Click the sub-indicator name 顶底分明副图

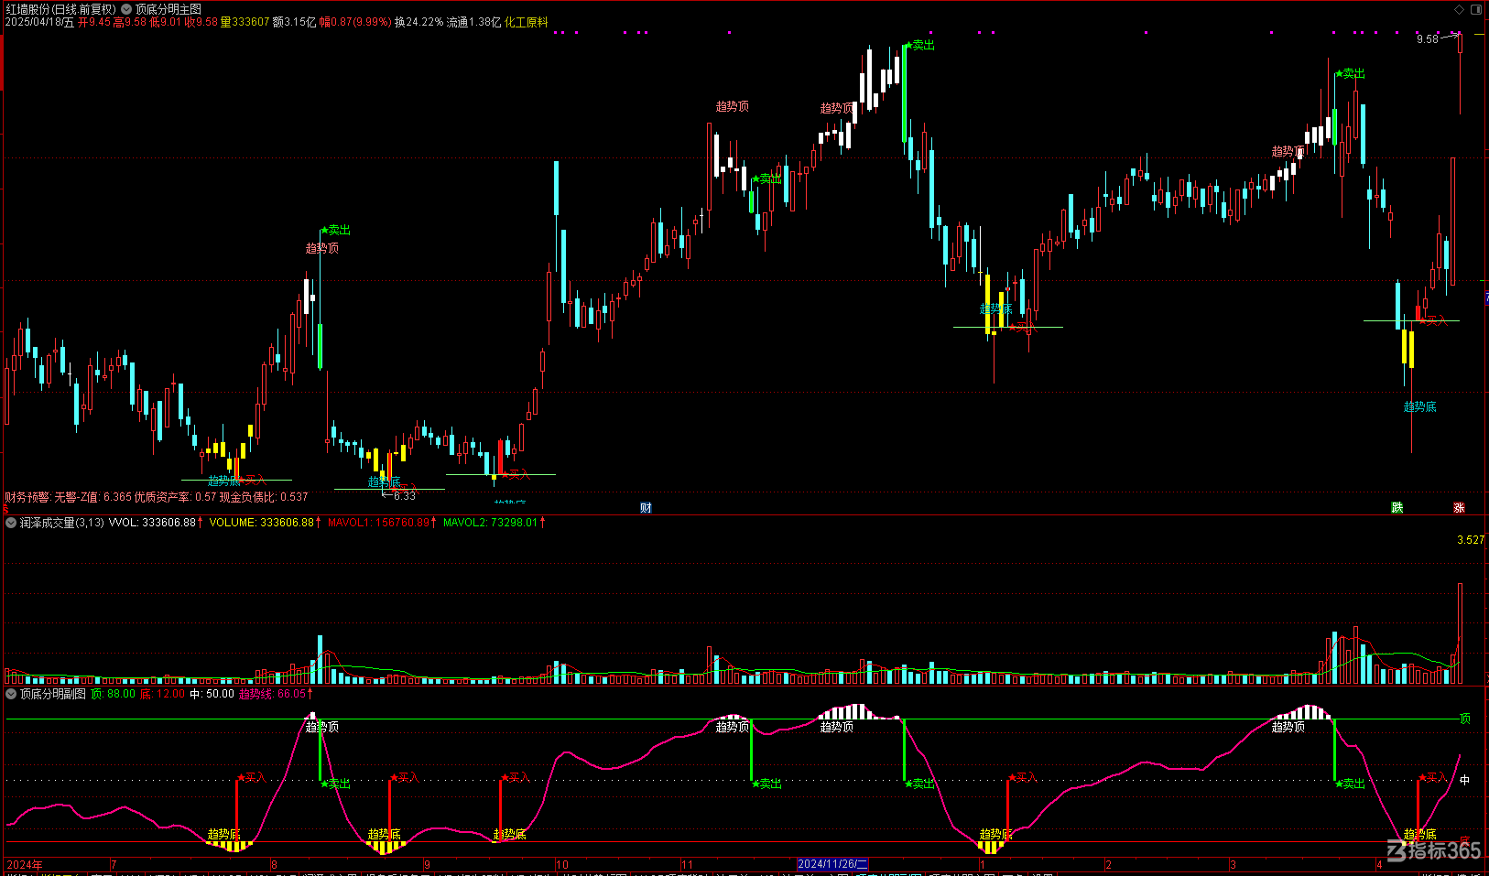[x=53, y=694]
